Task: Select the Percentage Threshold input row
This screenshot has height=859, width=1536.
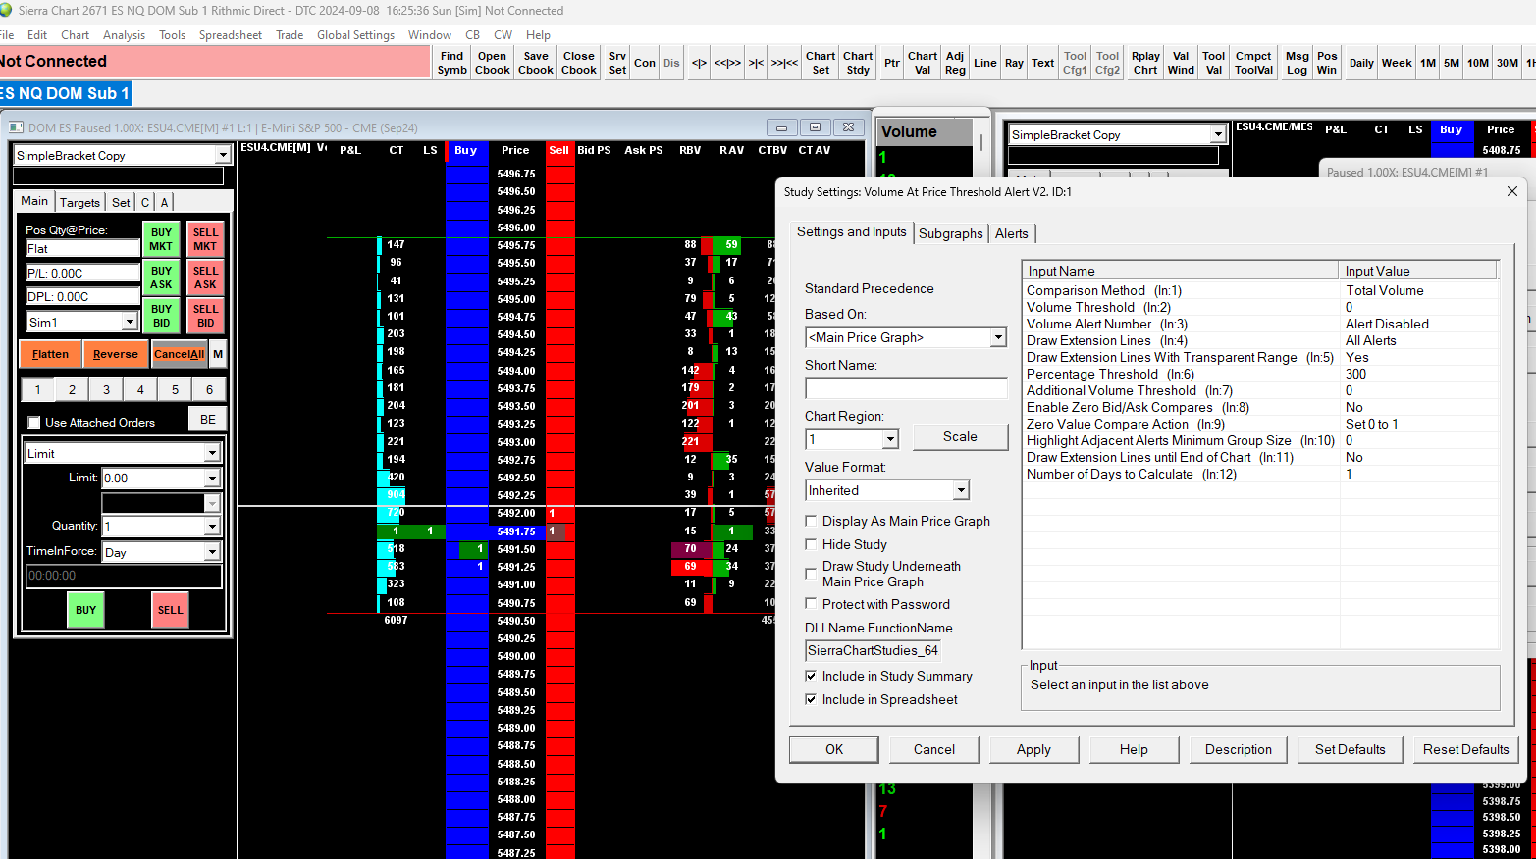Action: (1260, 374)
